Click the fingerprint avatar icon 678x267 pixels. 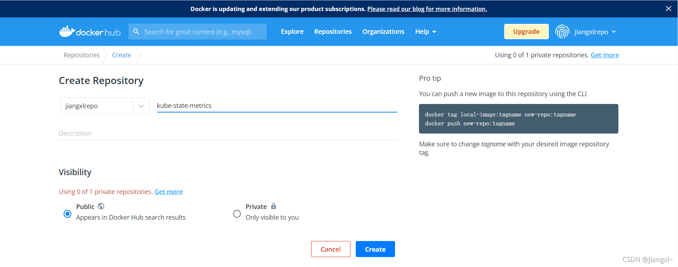pos(562,32)
